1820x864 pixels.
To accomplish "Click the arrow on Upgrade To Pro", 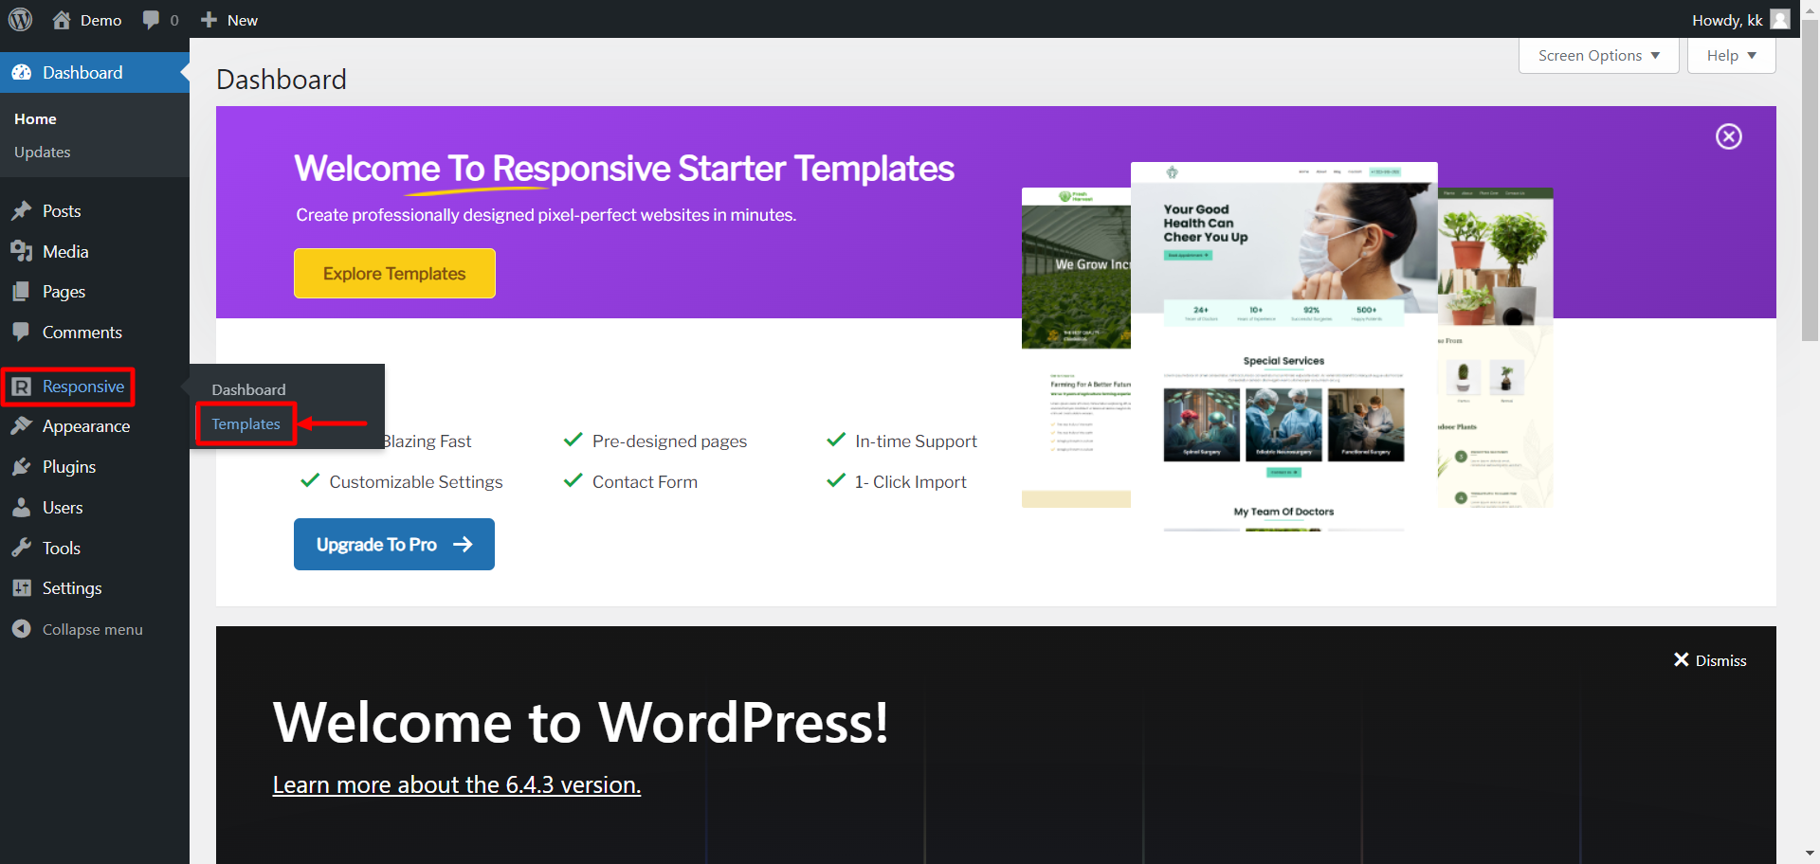I will click(463, 545).
